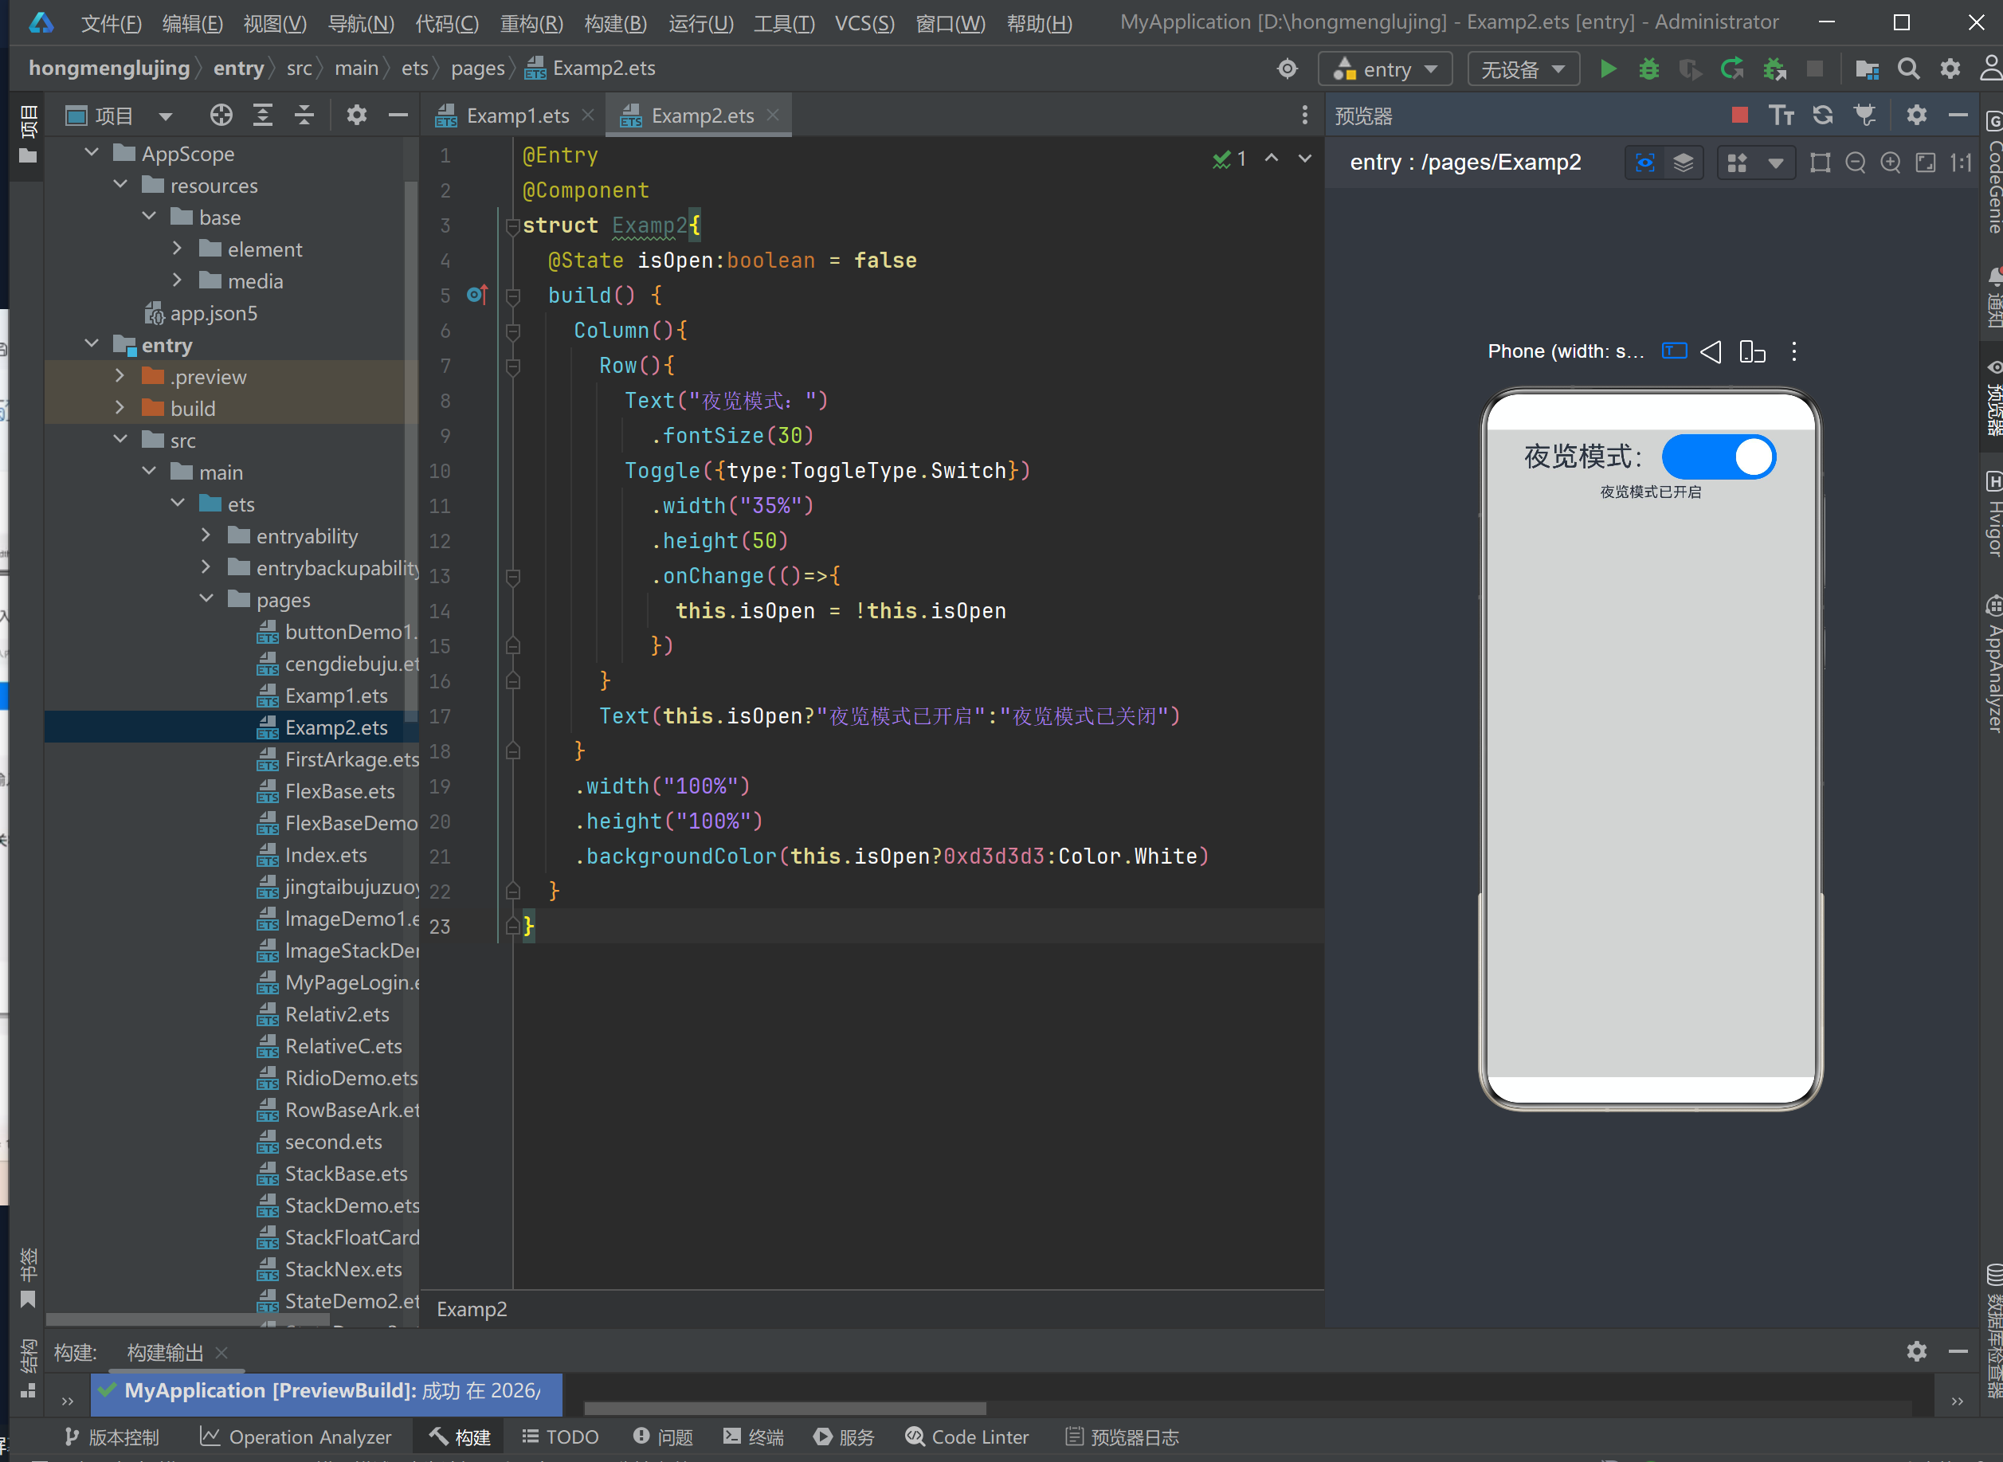The image size is (2003, 1462).
Task: Switch off the 夜览模式 toggle in the phone preview
Action: click(x=1719, y=457)
